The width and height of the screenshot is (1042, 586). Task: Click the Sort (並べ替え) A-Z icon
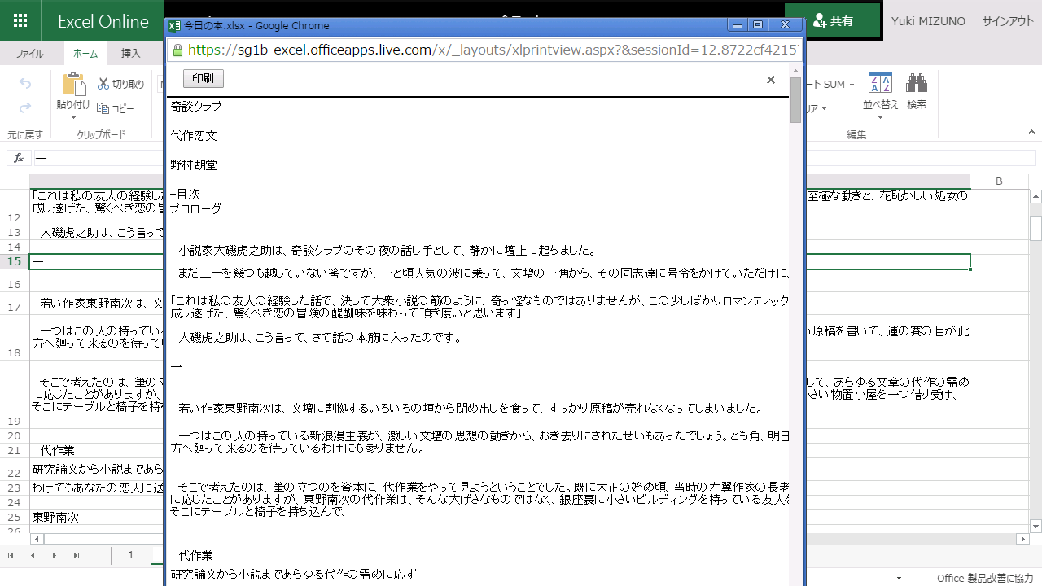tap(880, 83)
